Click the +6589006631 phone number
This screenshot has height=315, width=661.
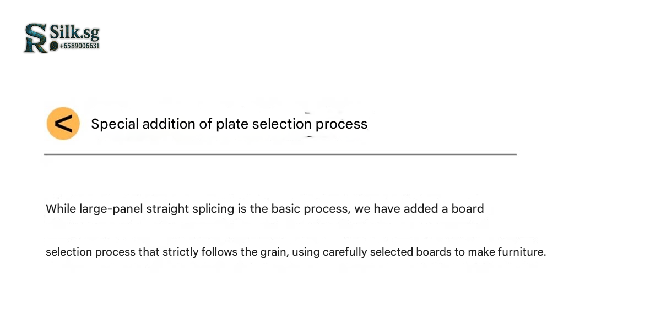point(79,46)
